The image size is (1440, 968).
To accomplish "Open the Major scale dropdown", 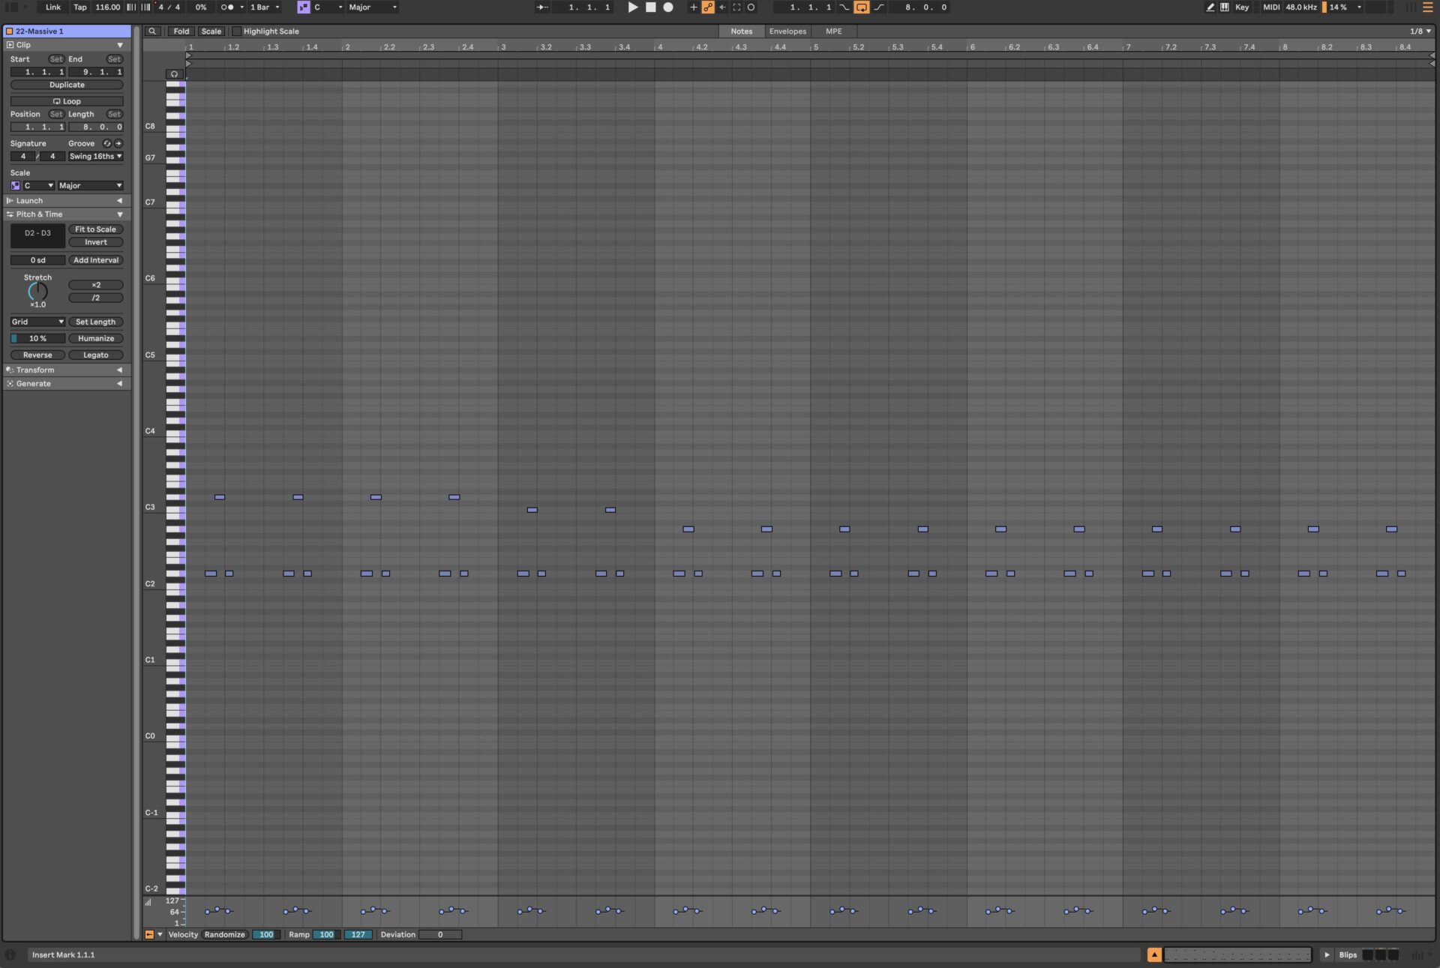I will [x=90, y=185].
